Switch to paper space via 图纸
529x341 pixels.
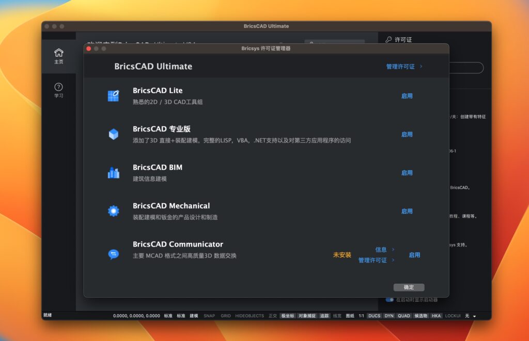click(x=349, y=315)
